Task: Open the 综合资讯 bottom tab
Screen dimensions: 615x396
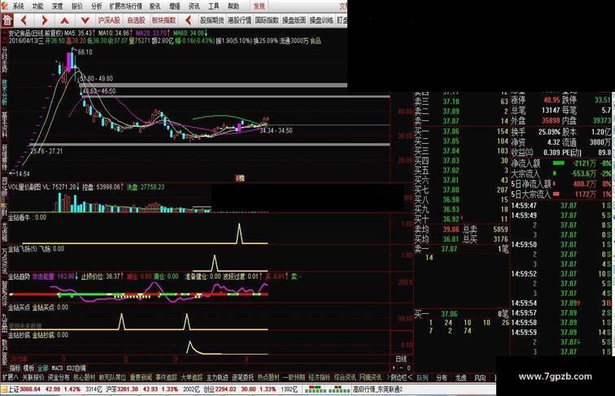Action: pyautogui.click(x=345, y=377)
